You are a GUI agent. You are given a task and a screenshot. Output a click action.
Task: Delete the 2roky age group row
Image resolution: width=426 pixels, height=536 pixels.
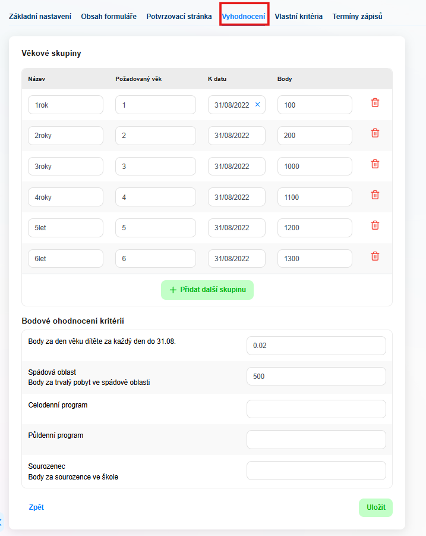pos(375,133)
